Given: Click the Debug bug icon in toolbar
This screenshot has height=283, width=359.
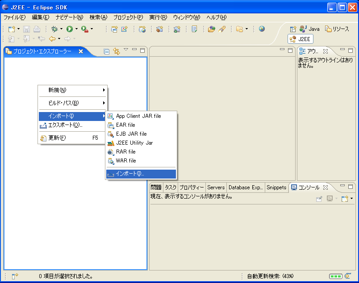Looking at the screenshot, I should pos(54,29).
